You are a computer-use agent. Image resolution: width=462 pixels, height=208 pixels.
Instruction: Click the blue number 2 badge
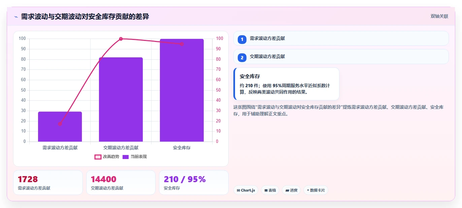point(242,57)
